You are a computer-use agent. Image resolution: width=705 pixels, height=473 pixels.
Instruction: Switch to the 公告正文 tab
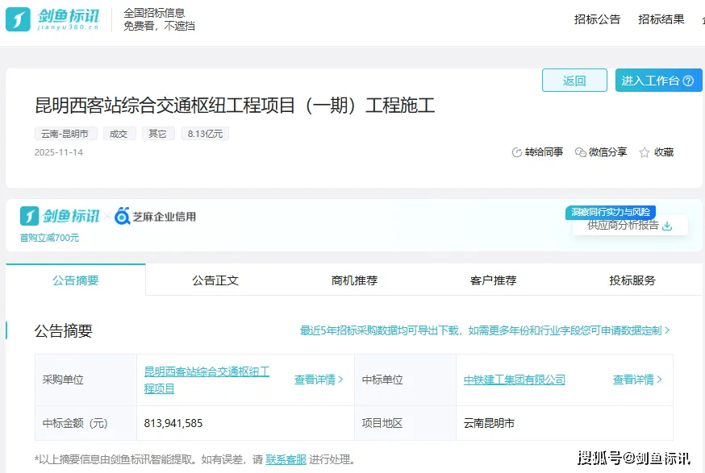tap(215, 280)
